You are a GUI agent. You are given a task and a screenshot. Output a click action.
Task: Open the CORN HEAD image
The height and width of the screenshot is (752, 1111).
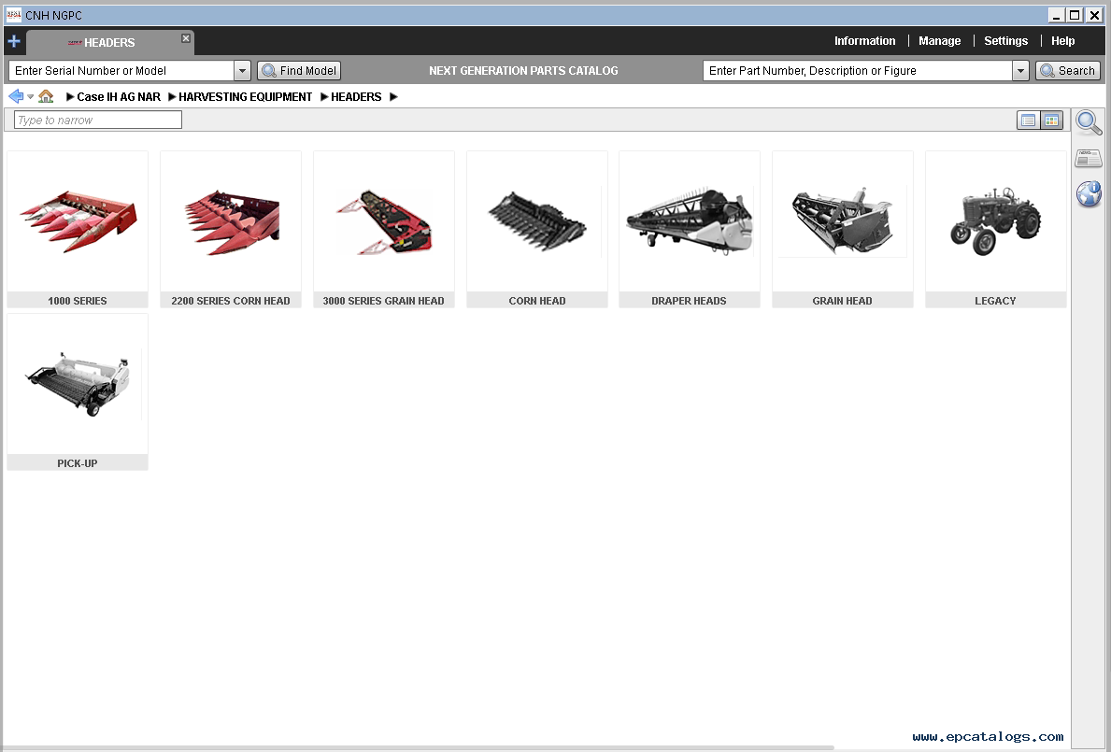[537, 220]
